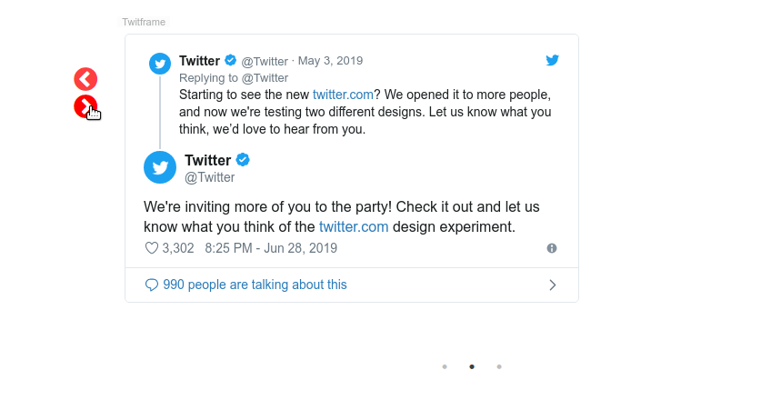
Task: Click the "8:25 PM - Jun 28, 2019" timestamp
Action: [271, 248]
